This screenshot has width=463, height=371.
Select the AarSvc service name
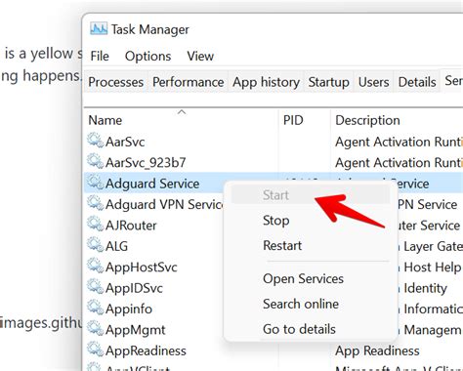125,142
